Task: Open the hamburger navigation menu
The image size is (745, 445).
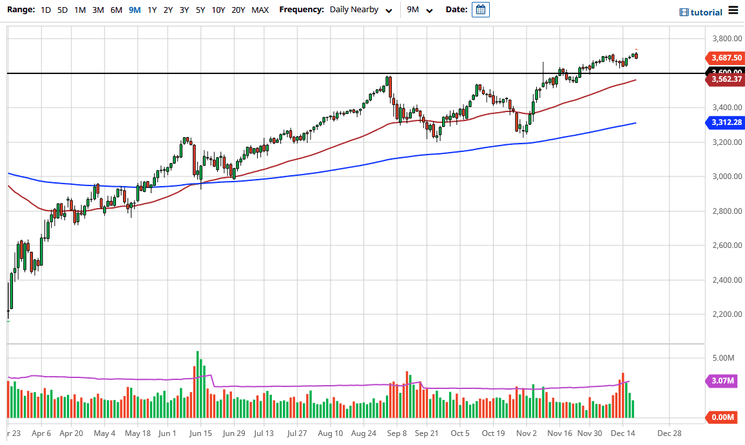Action: (733, 10)
